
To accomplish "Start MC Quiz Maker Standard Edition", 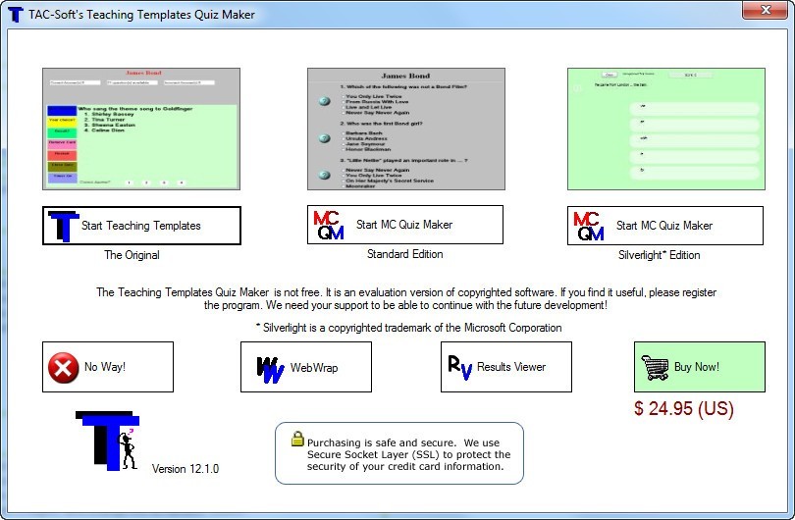I will click(405, 225).
